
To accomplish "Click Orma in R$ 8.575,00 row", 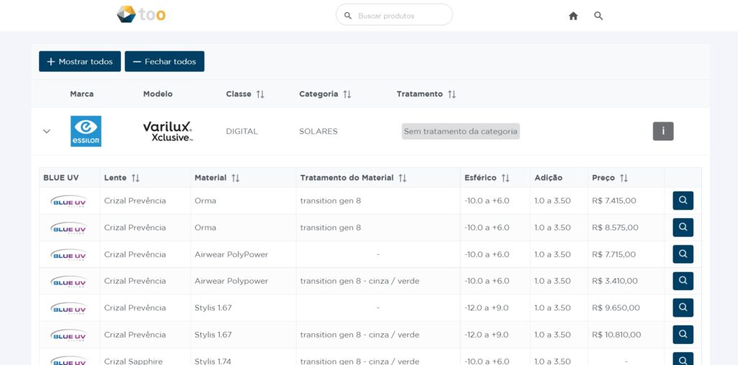I will (x=205, y=227).
